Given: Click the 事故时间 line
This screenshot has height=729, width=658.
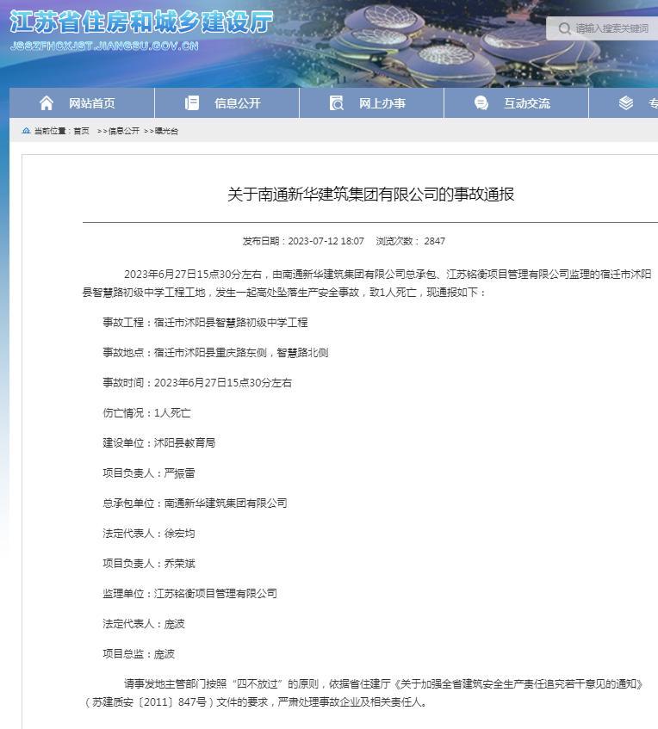Looking at the screenshot, I should point(197,383).
